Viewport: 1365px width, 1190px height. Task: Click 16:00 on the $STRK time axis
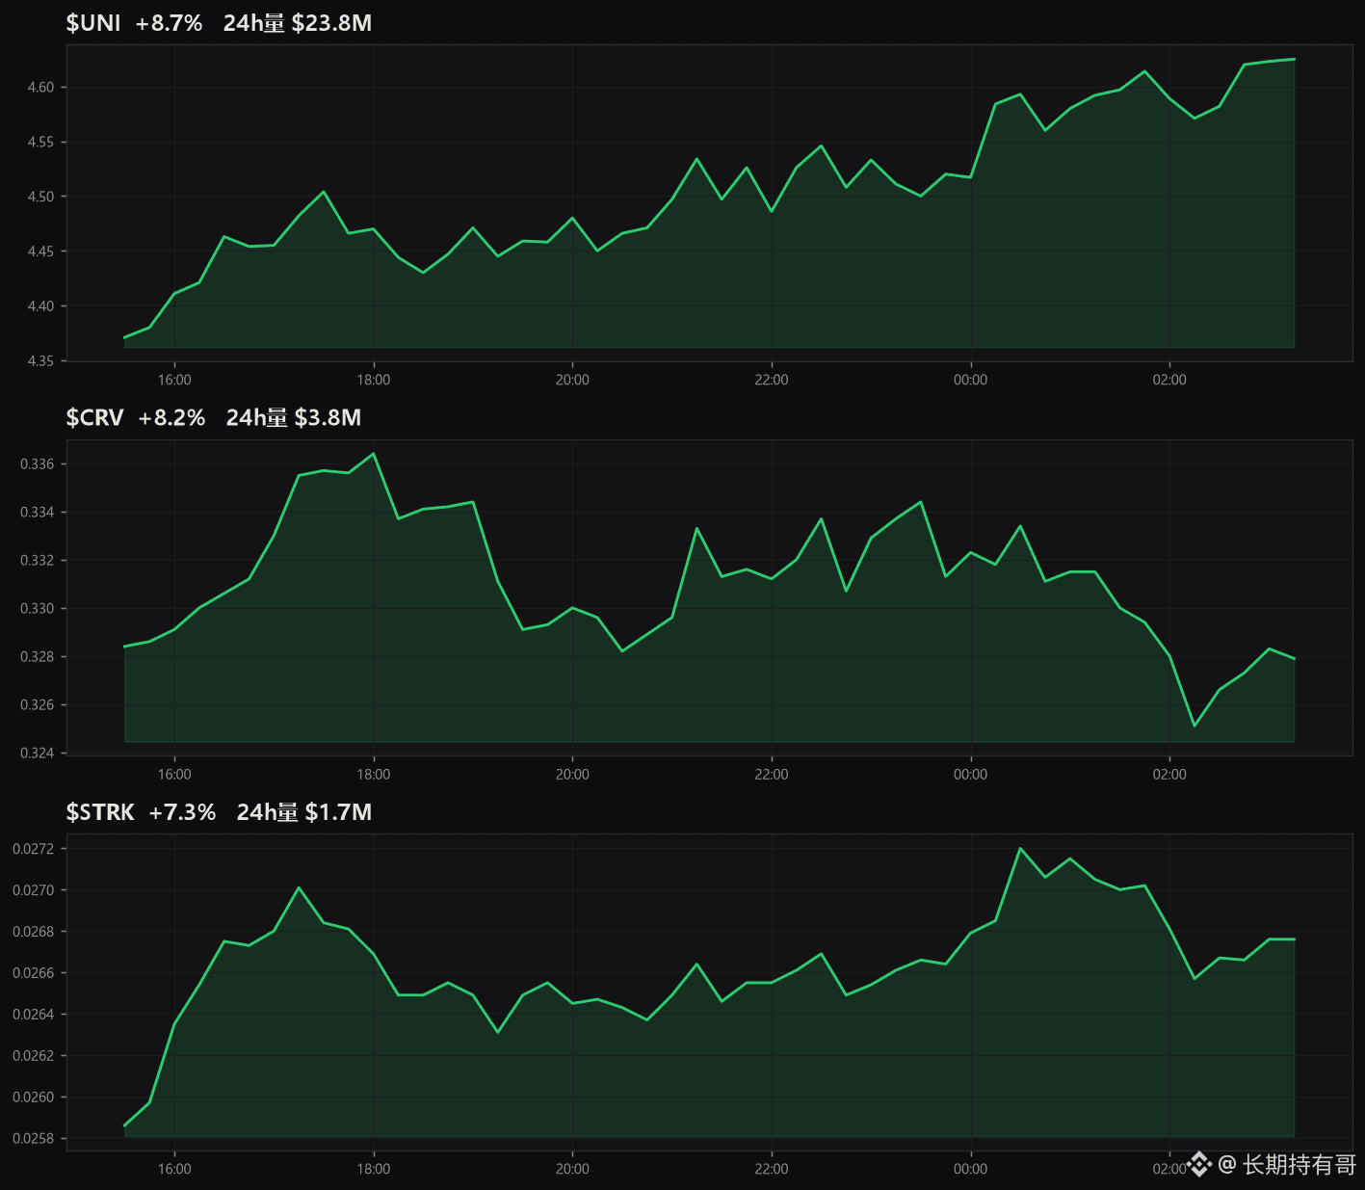(174, 1169)
